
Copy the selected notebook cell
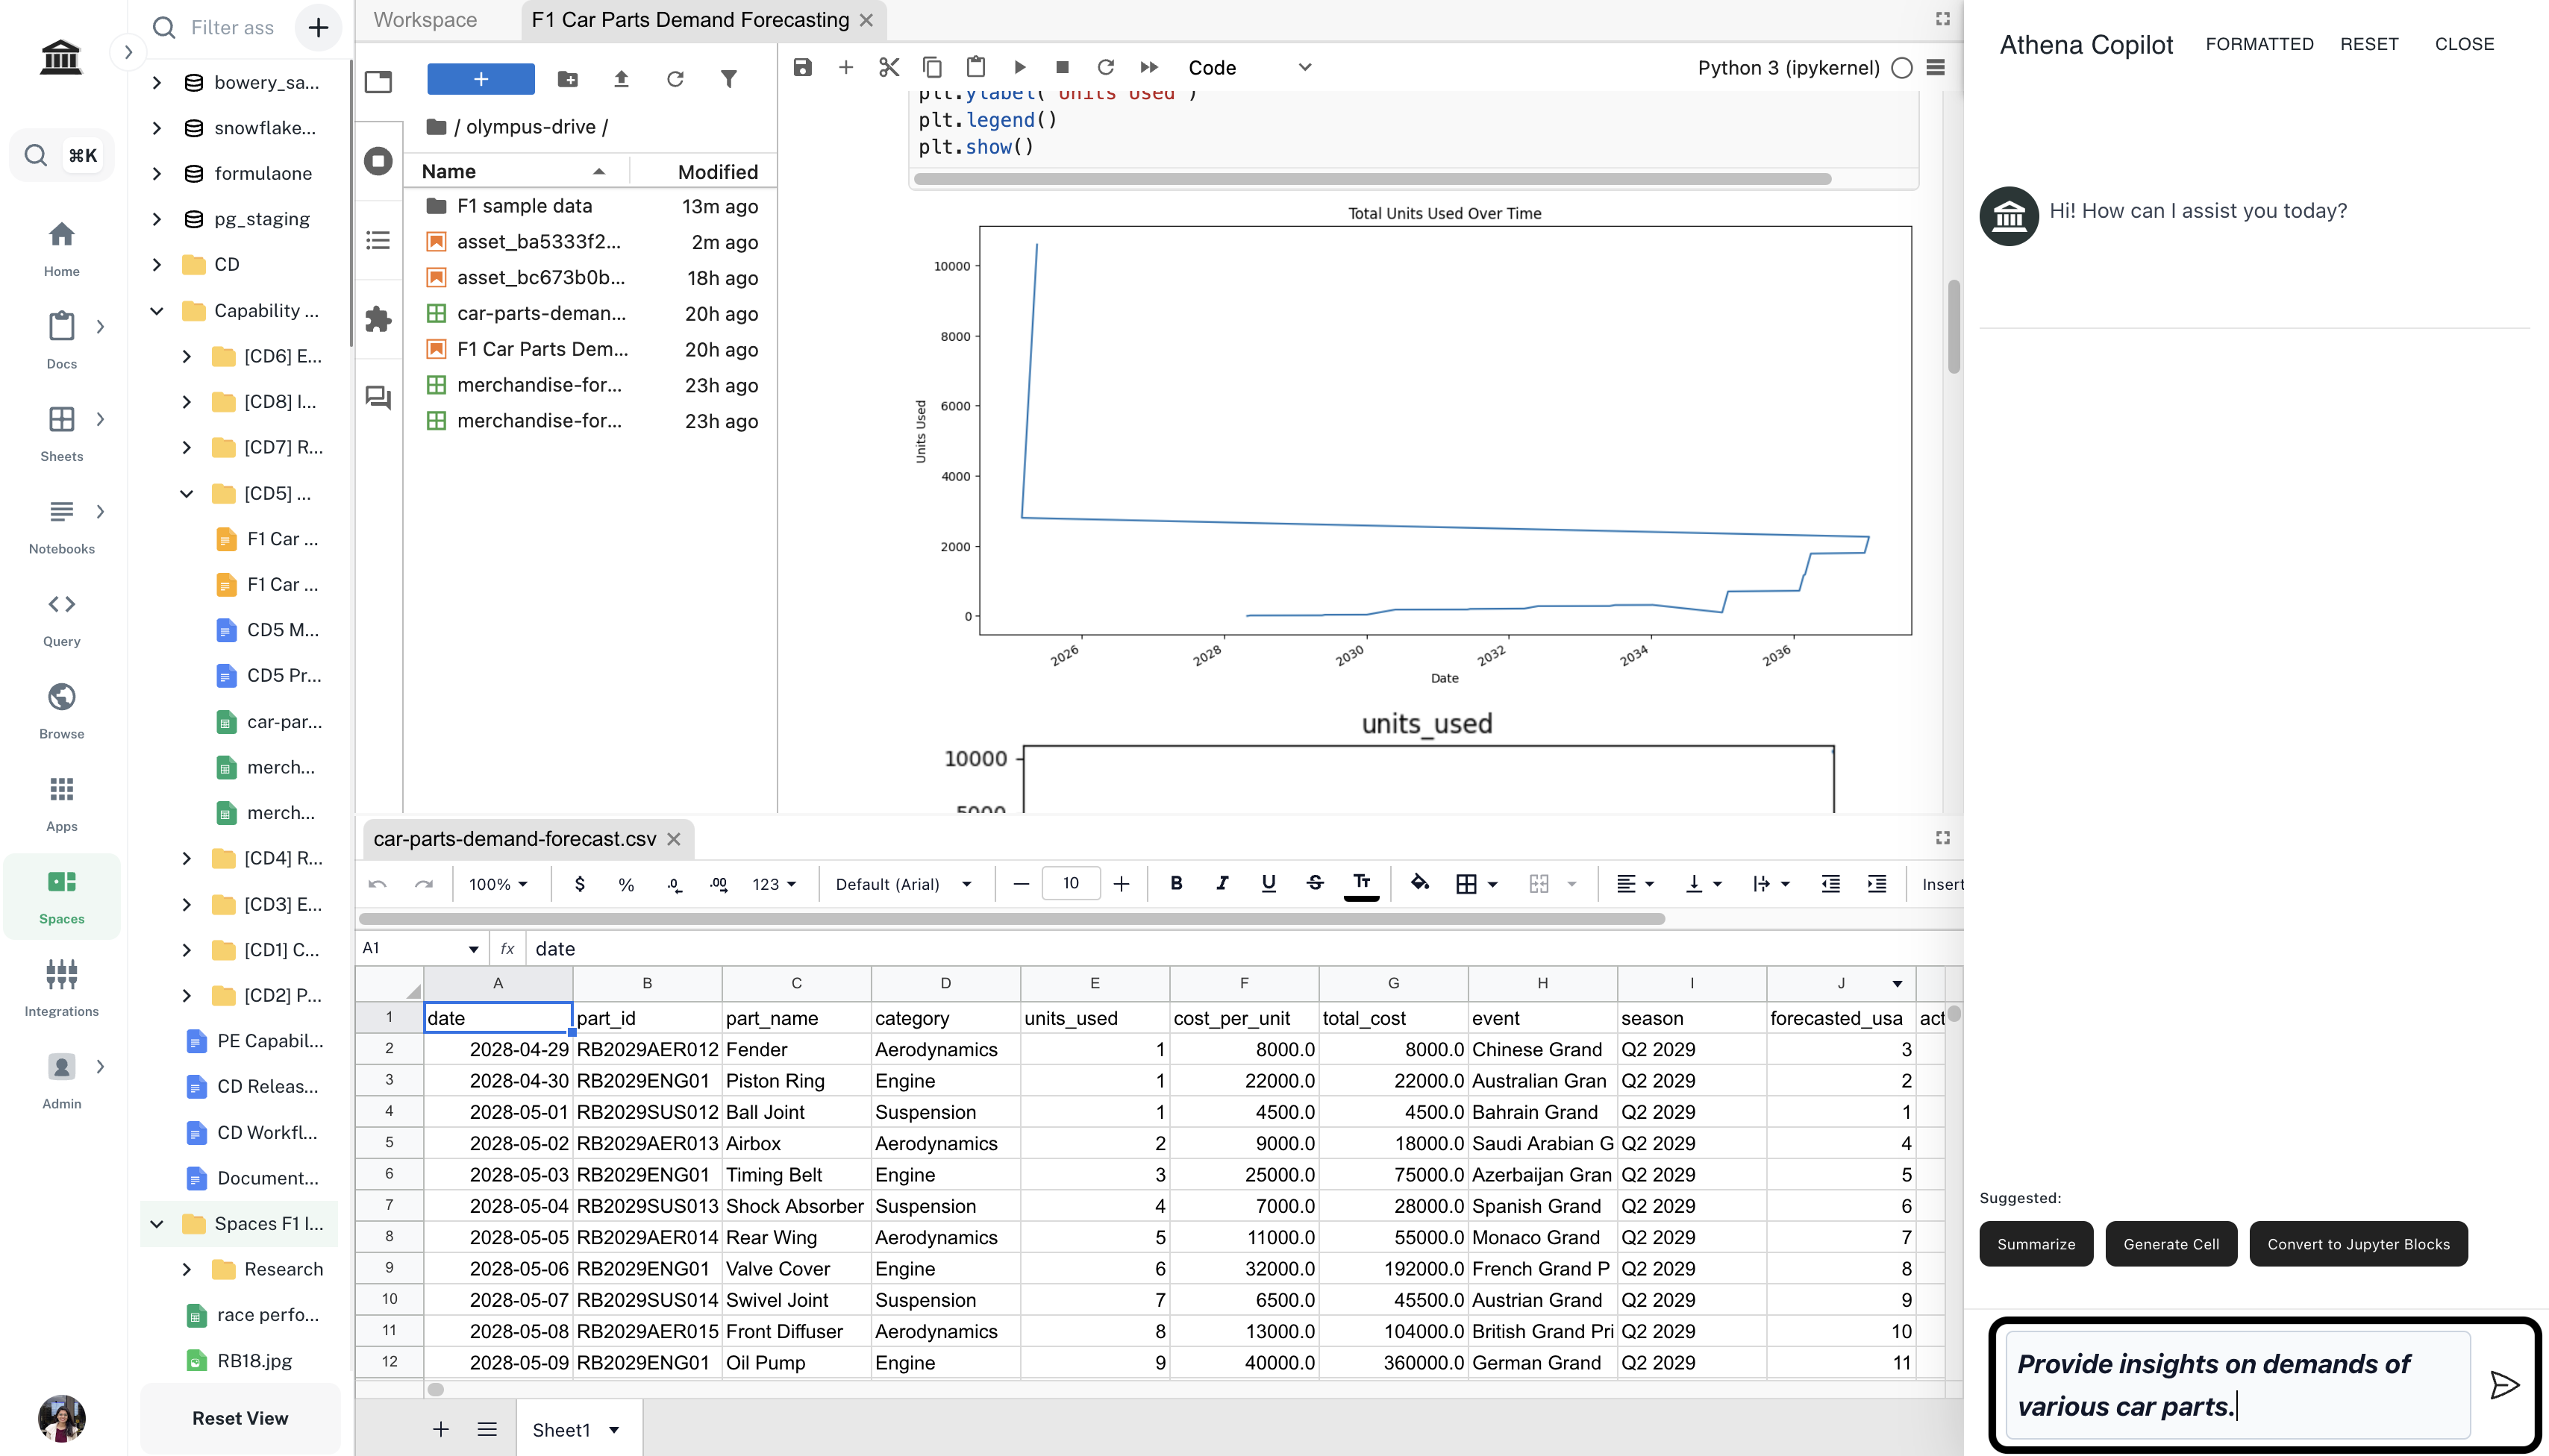coord(932,67)
